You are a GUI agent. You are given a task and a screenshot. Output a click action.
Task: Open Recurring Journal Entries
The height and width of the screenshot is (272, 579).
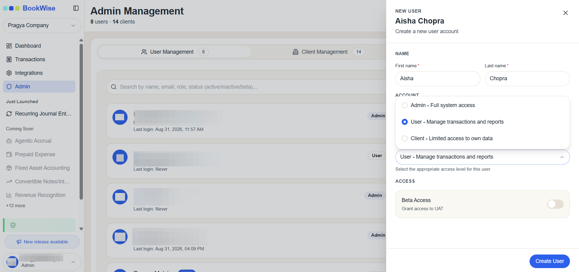coord(39,114)
